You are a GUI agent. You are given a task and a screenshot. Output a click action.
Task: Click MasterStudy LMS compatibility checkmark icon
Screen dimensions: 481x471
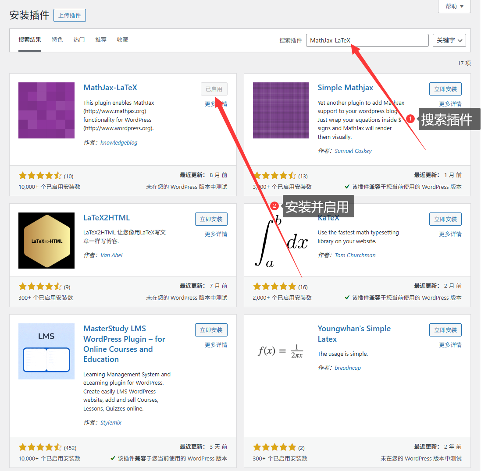coord(113,458)
